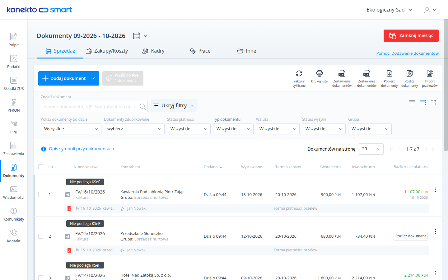The image size is (448, 280).
Task: Open Waluta currency dropdown
Action: point(278,129)
